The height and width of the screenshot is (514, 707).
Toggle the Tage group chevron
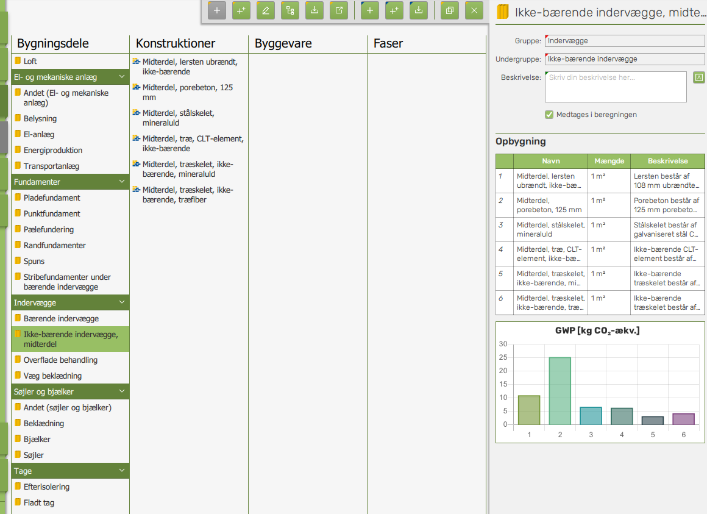click(122, 471)
